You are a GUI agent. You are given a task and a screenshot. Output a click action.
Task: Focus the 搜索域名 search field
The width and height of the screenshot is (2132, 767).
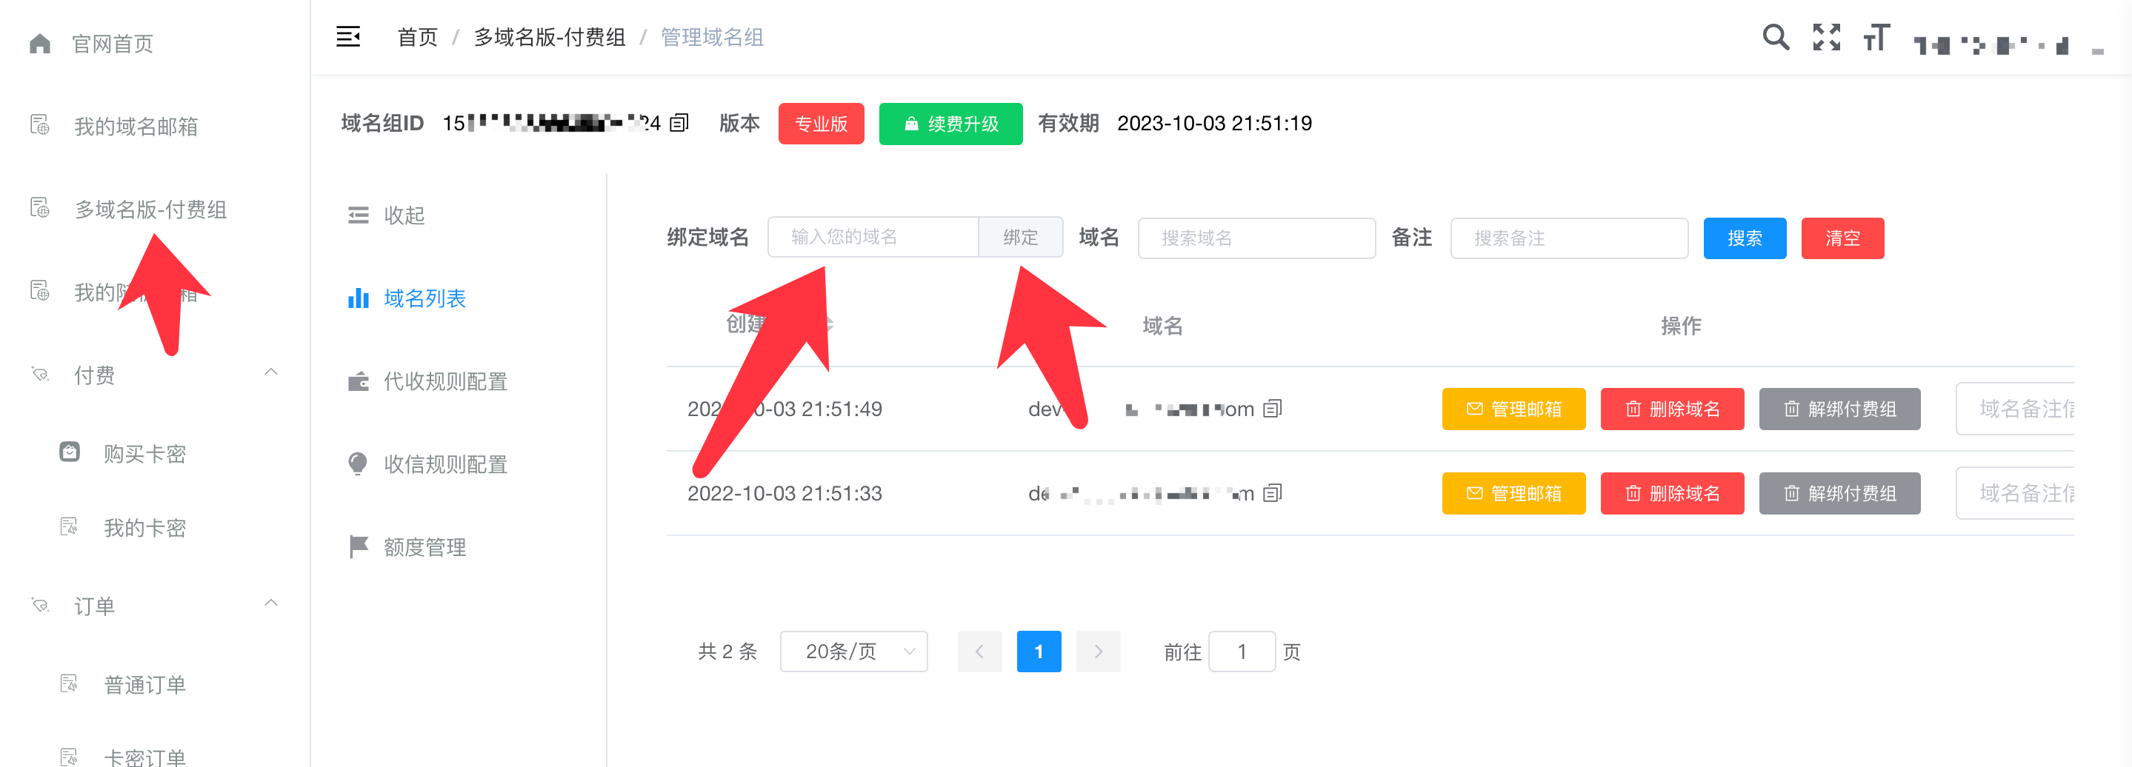click(1256, 238)
